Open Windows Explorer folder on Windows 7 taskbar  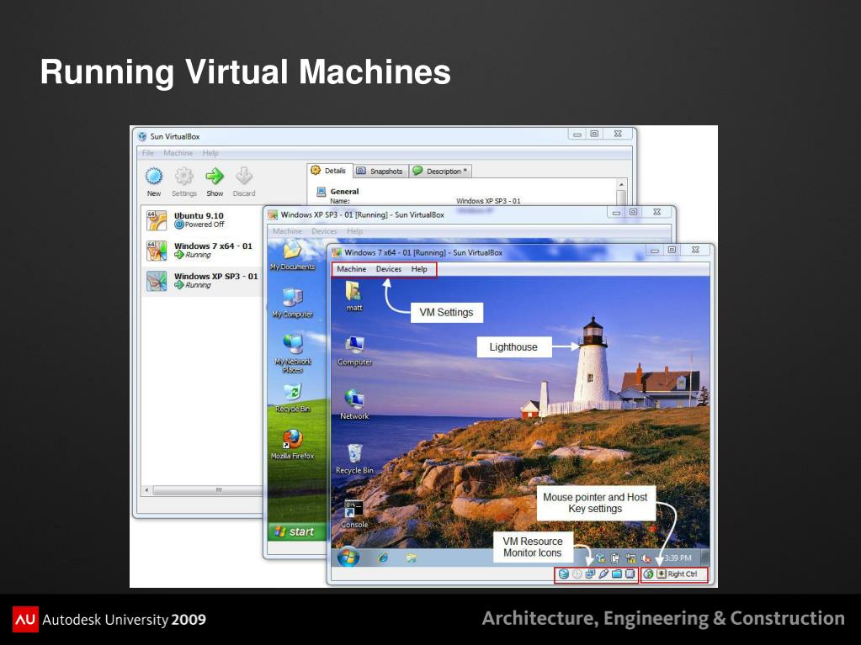[x=412, y=558]
